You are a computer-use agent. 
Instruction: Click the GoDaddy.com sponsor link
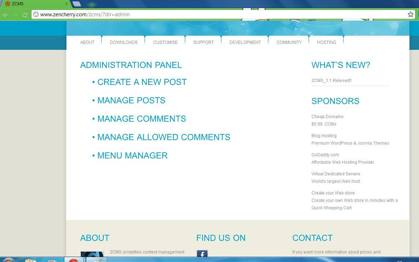tap(325, 155)
